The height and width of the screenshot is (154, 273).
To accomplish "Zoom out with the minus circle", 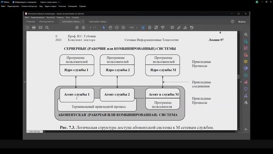I will pyautogui.click(x=117, y=27).
